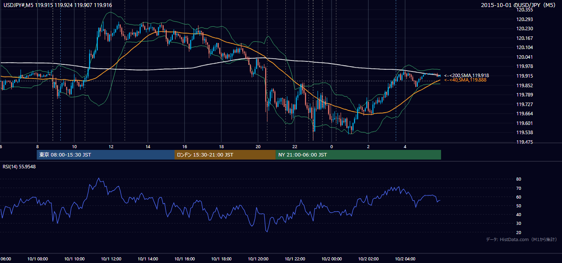Screen dimensions: 562x263
Task: Click RSI scale value 70
Action: point(519,188)
